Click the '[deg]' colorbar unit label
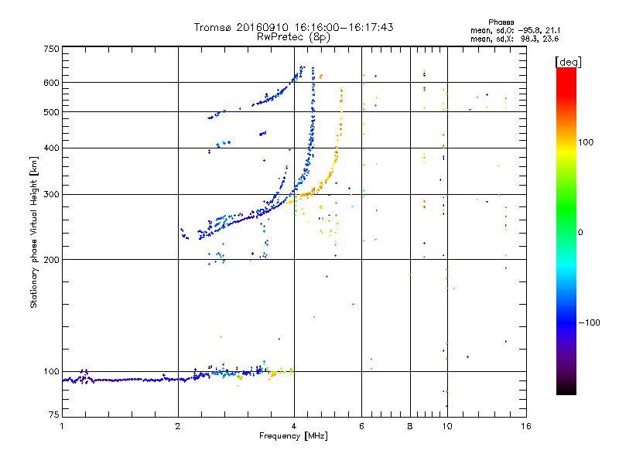 click(568, 62)
